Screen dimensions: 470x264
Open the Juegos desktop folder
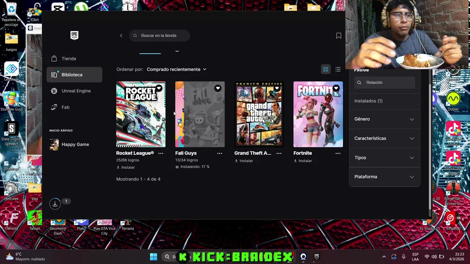11,43
